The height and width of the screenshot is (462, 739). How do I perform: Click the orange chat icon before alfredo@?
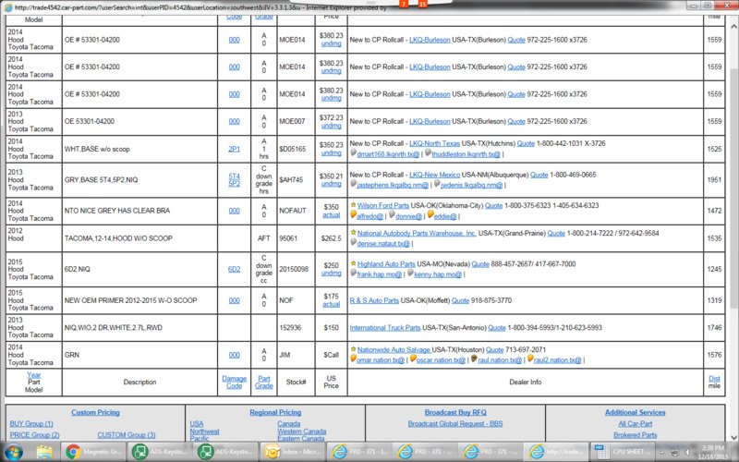pyautogui.click(x=354, y=215)
